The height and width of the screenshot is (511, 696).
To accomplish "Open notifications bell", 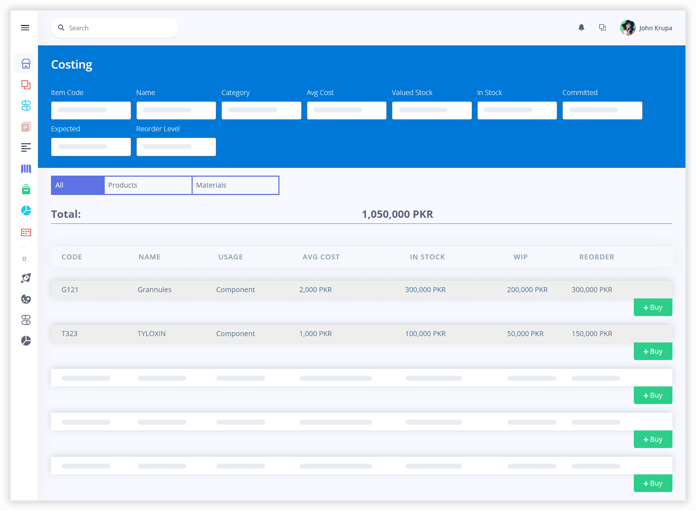I will pyautogui.click(x=581, y=28).
